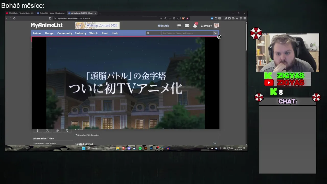Open the Anime navigation menu
Image resolution: width=327 pixels, height=184 pixels.
(x=37, y=33)
